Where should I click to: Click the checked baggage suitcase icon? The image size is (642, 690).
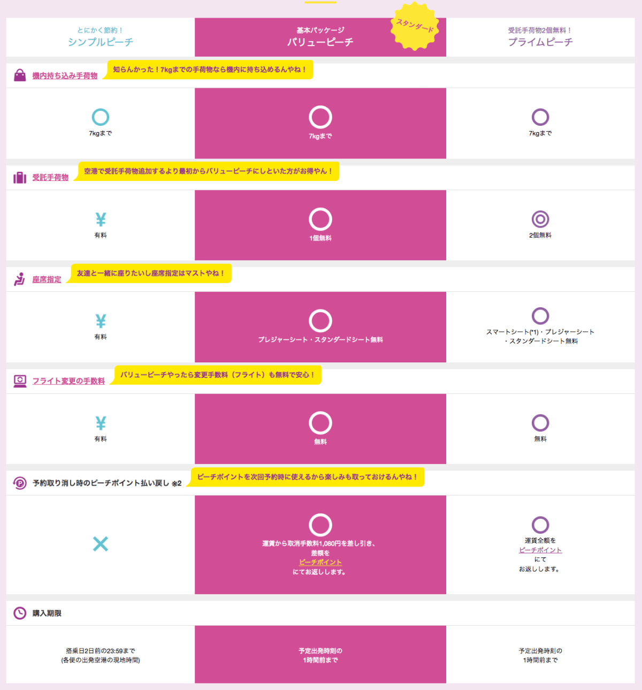20,178
